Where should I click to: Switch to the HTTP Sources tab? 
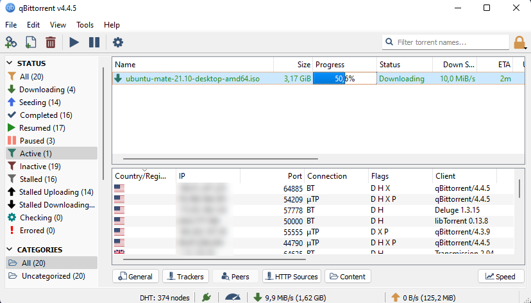coord(292,276)
